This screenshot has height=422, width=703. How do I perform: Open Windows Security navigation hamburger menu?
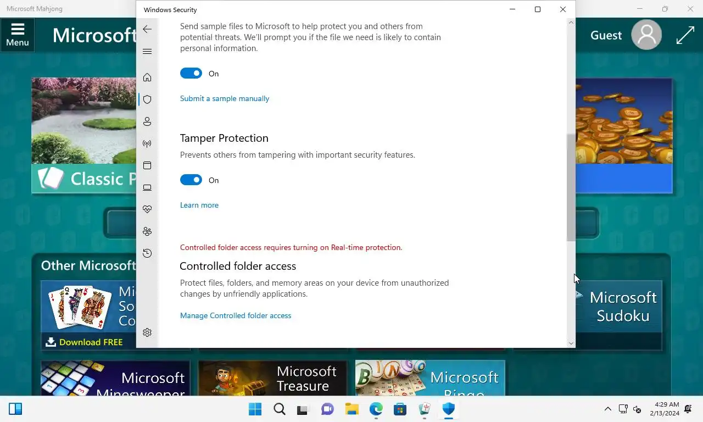147,51
